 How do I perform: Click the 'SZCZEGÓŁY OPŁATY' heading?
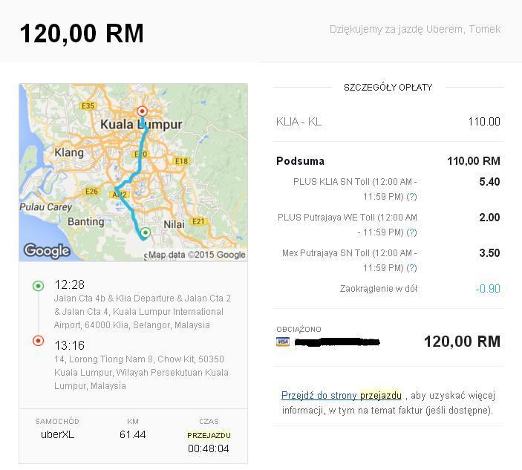[388, 88]
